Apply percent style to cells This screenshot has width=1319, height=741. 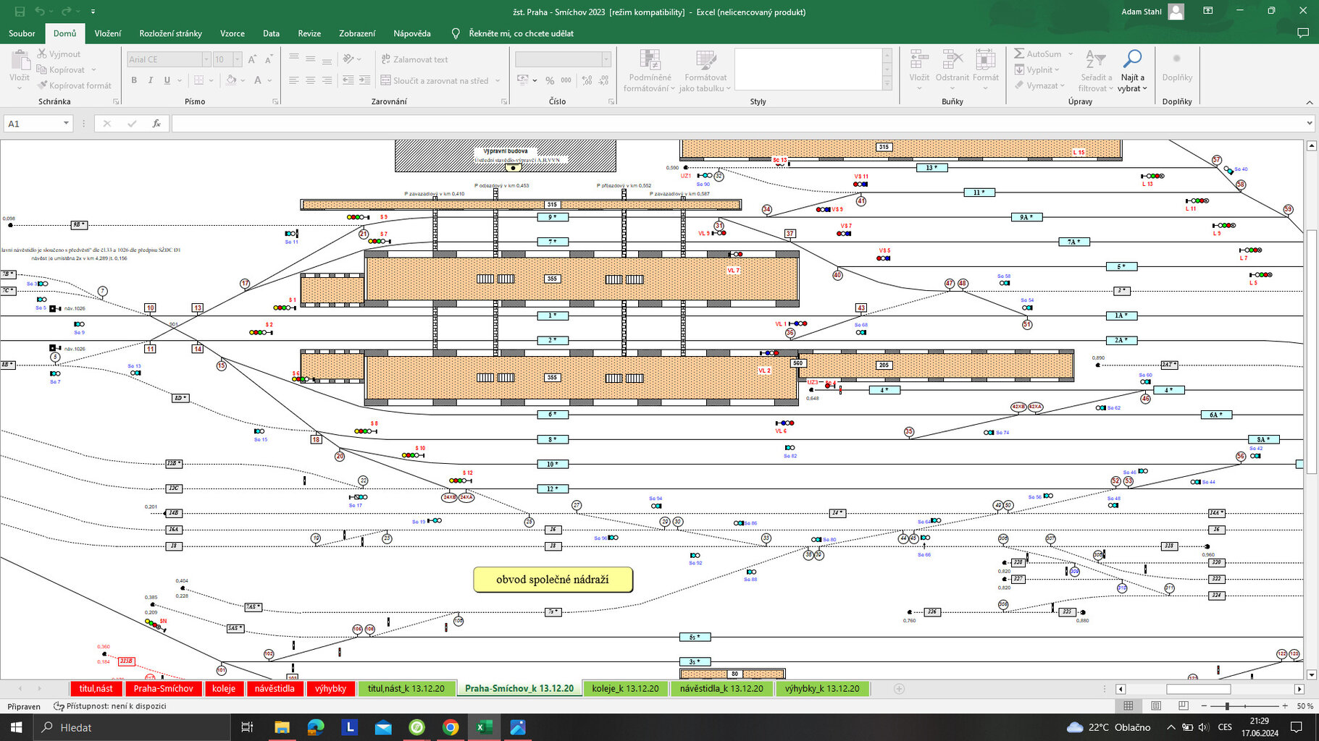[550, 80]
